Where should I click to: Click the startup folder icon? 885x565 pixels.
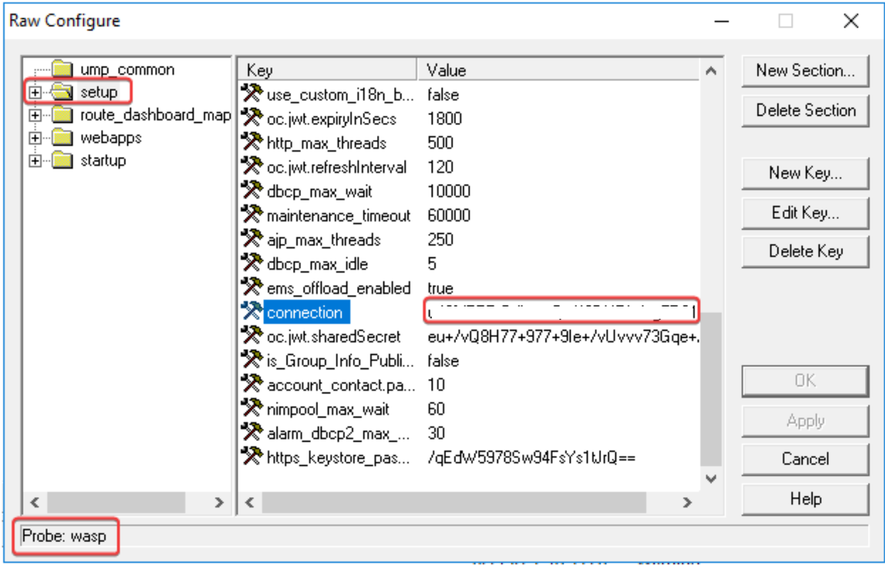(x=63, y=160)
